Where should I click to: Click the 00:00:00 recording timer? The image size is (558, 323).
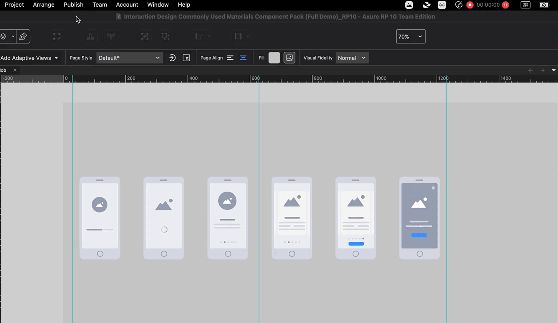coord(488,5)
